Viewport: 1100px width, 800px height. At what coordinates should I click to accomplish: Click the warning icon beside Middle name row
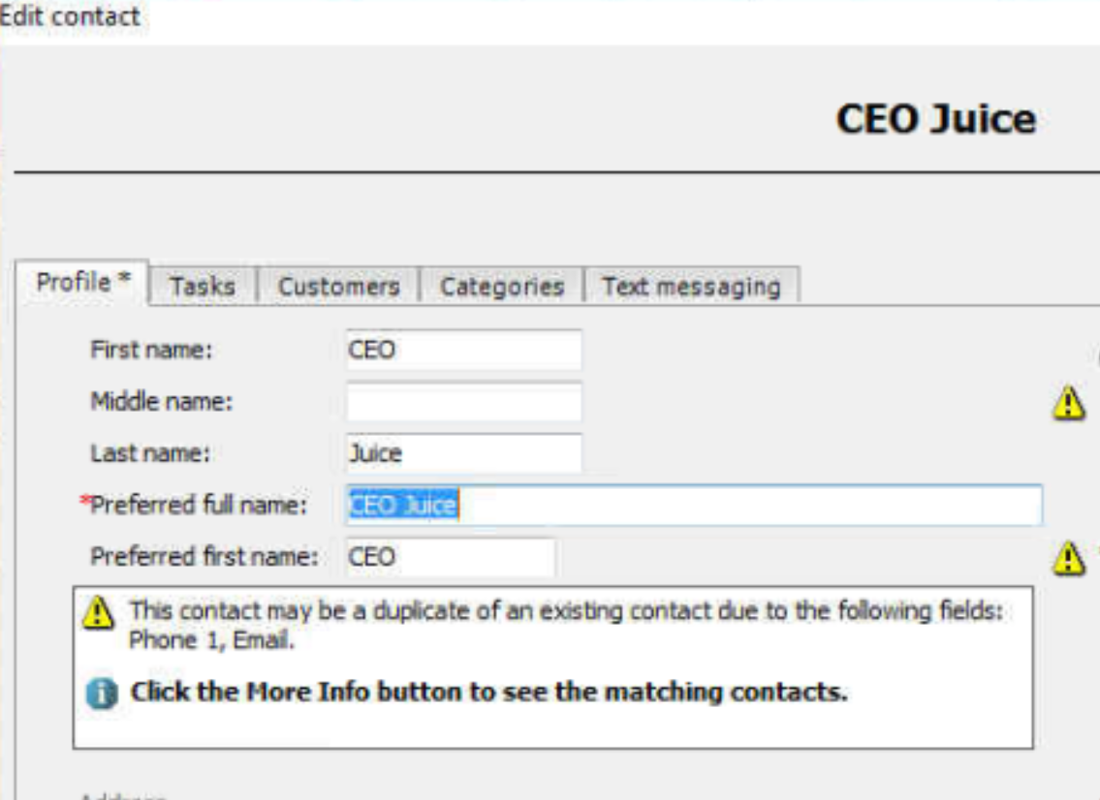[x=1068, y=403]
